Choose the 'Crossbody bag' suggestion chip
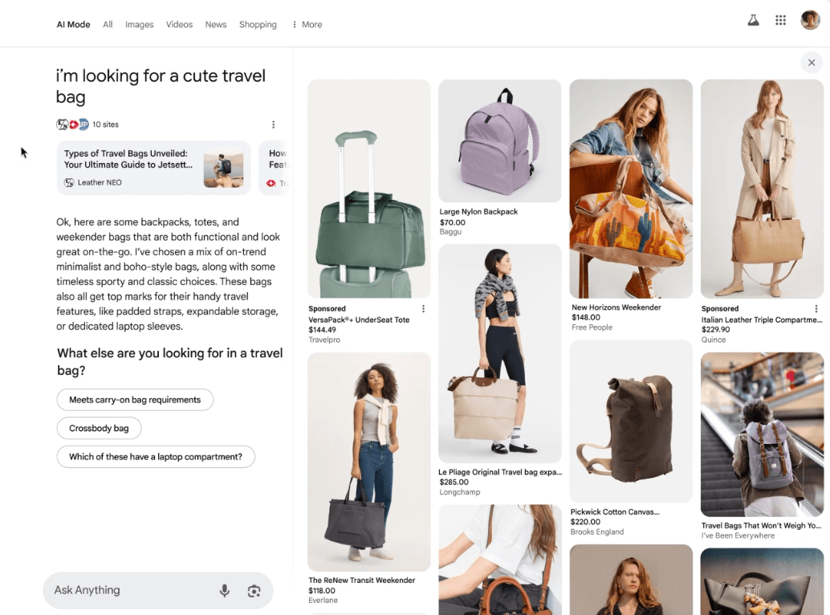Viewport: 830px width, 615px height. [99, 428]
